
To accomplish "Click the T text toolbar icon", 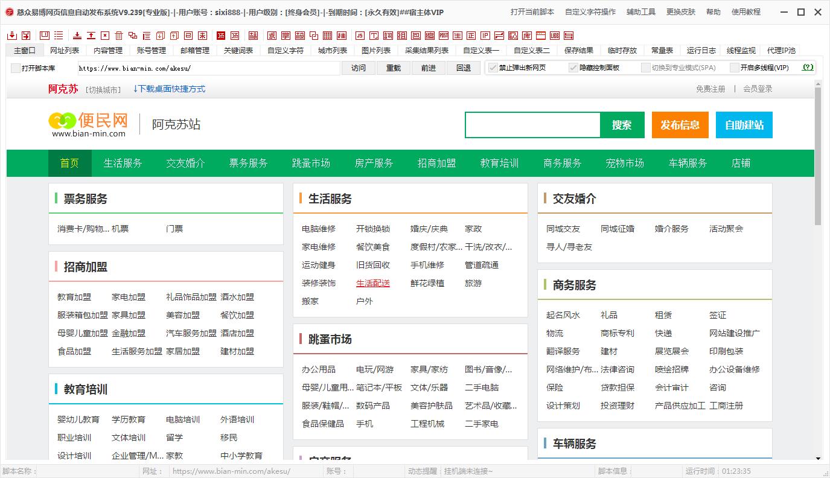I will click(x=374, y=36).
